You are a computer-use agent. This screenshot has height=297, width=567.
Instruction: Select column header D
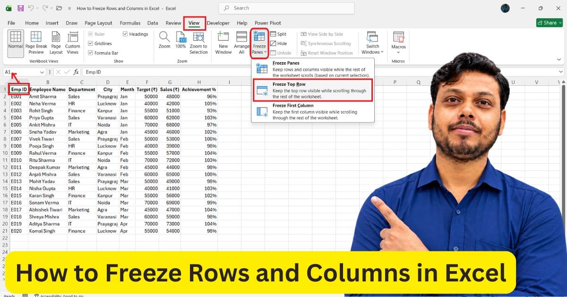[108, 82]
